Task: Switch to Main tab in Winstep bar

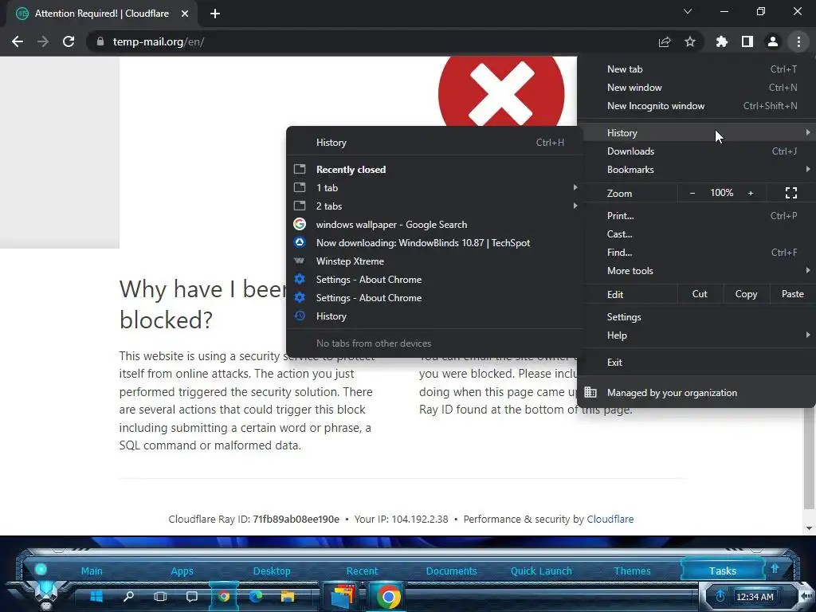Action: coord(92,571)
